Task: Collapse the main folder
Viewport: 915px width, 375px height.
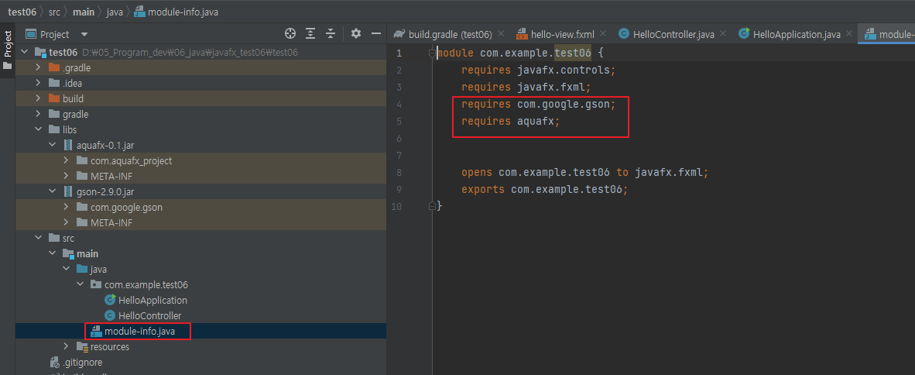Action: click(52, 253)
